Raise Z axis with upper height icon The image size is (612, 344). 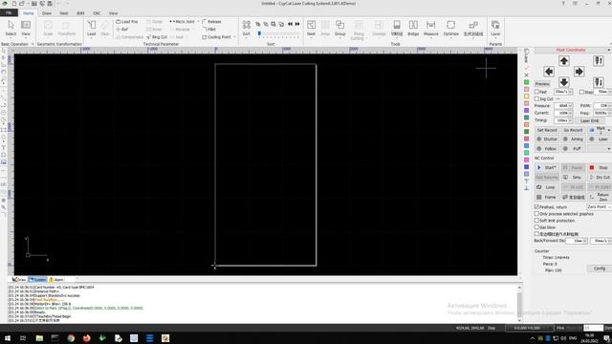[x=599, y=61]
